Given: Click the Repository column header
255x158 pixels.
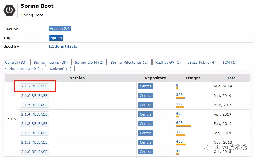Looking at the screenshot, I should [155, 78].
